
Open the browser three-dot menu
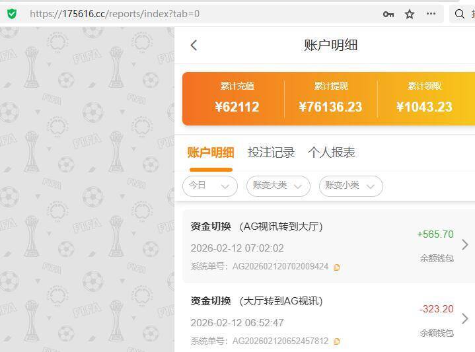pyautogui.click(x=431, y=14)
